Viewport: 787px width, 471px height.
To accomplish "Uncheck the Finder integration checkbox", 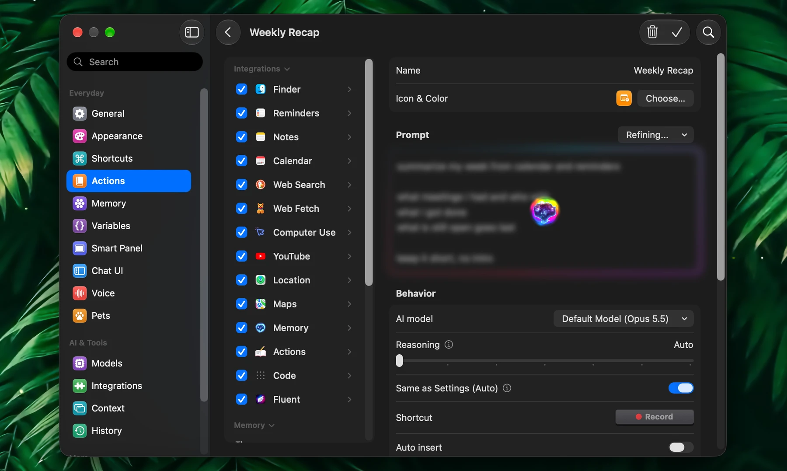I will click(241, 89).
